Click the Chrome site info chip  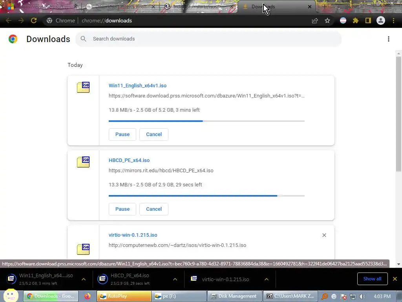click(61, 20)
